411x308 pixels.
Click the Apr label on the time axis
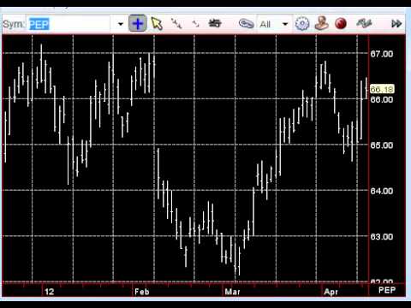[x=331, y=292]
